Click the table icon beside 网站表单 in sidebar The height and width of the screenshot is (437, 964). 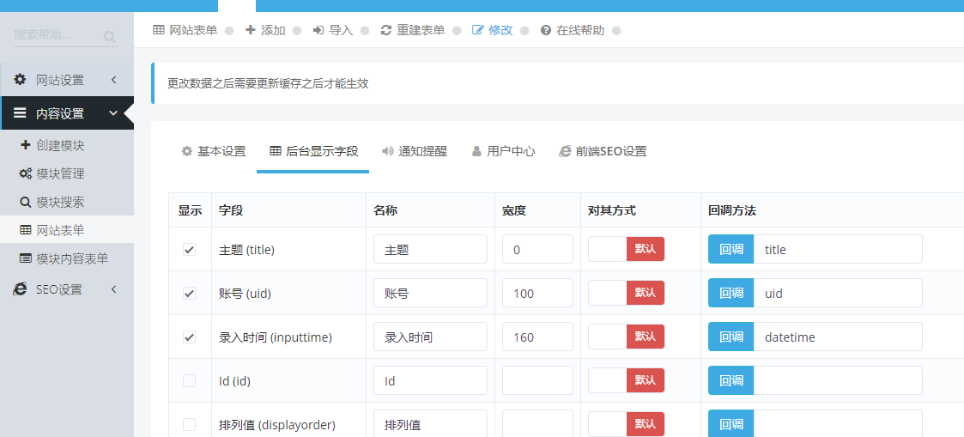[25, 230]
